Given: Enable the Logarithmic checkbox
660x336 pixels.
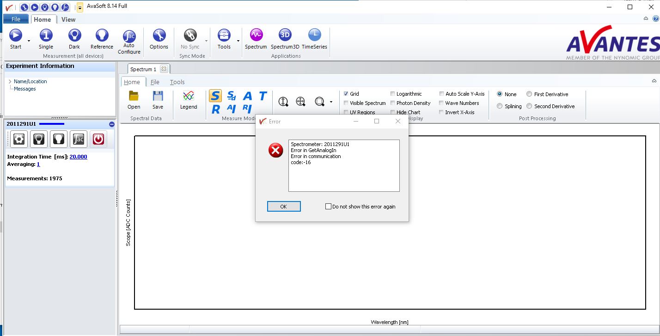Looking at the screenshot, I should pyautogui.click(x=393, y=94).
